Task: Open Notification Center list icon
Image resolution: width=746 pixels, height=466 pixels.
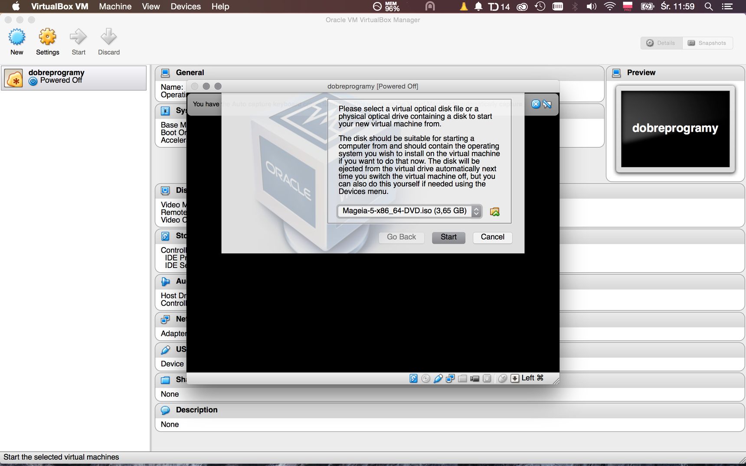Action: pos(727,7)
